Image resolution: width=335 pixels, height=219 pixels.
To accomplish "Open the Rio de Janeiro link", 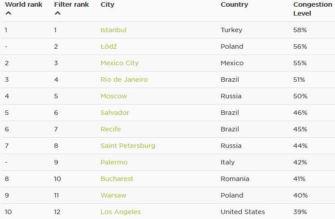I will (x=124, y=80).
